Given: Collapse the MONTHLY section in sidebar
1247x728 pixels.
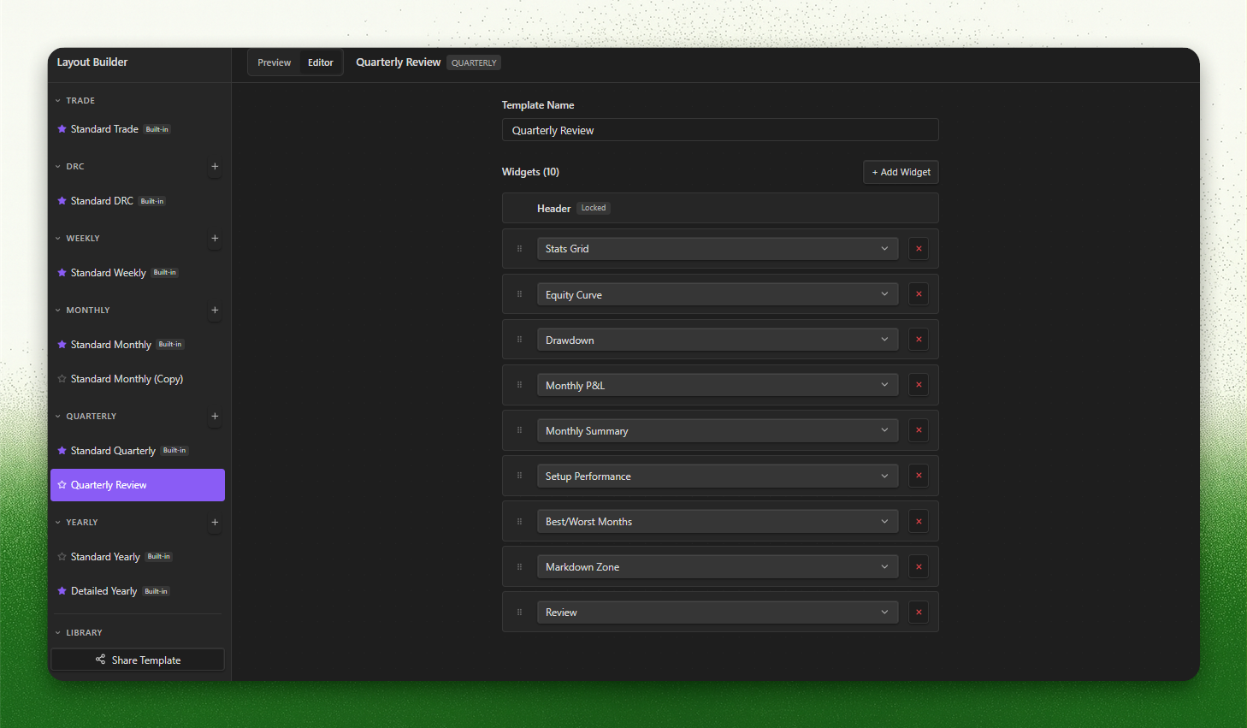Looking at the screenshot, I should [x=58, y=311].
